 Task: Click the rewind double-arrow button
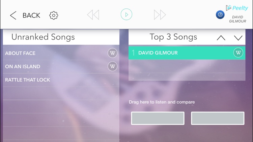[x=93, y=15]
